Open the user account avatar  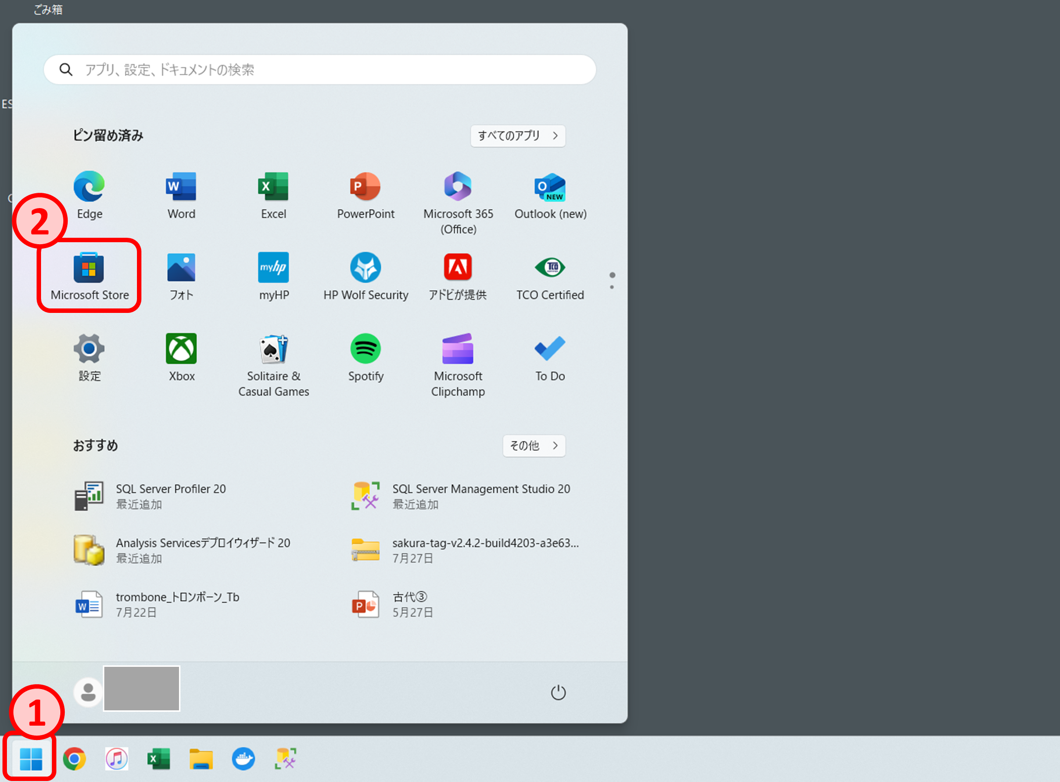tap(88, 692)
